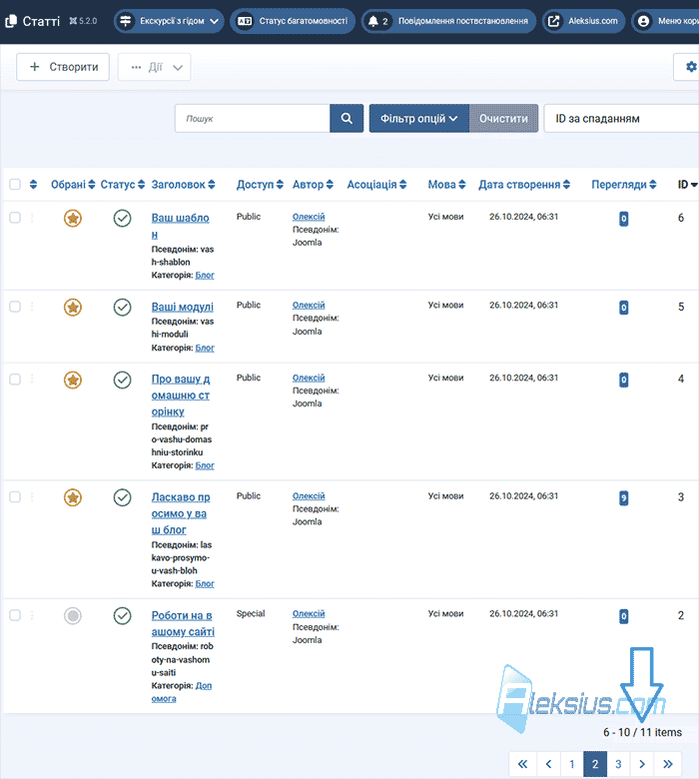699x779 pixels.
Task: Sort by Заголовок column
Action: (x=183, y=185)
